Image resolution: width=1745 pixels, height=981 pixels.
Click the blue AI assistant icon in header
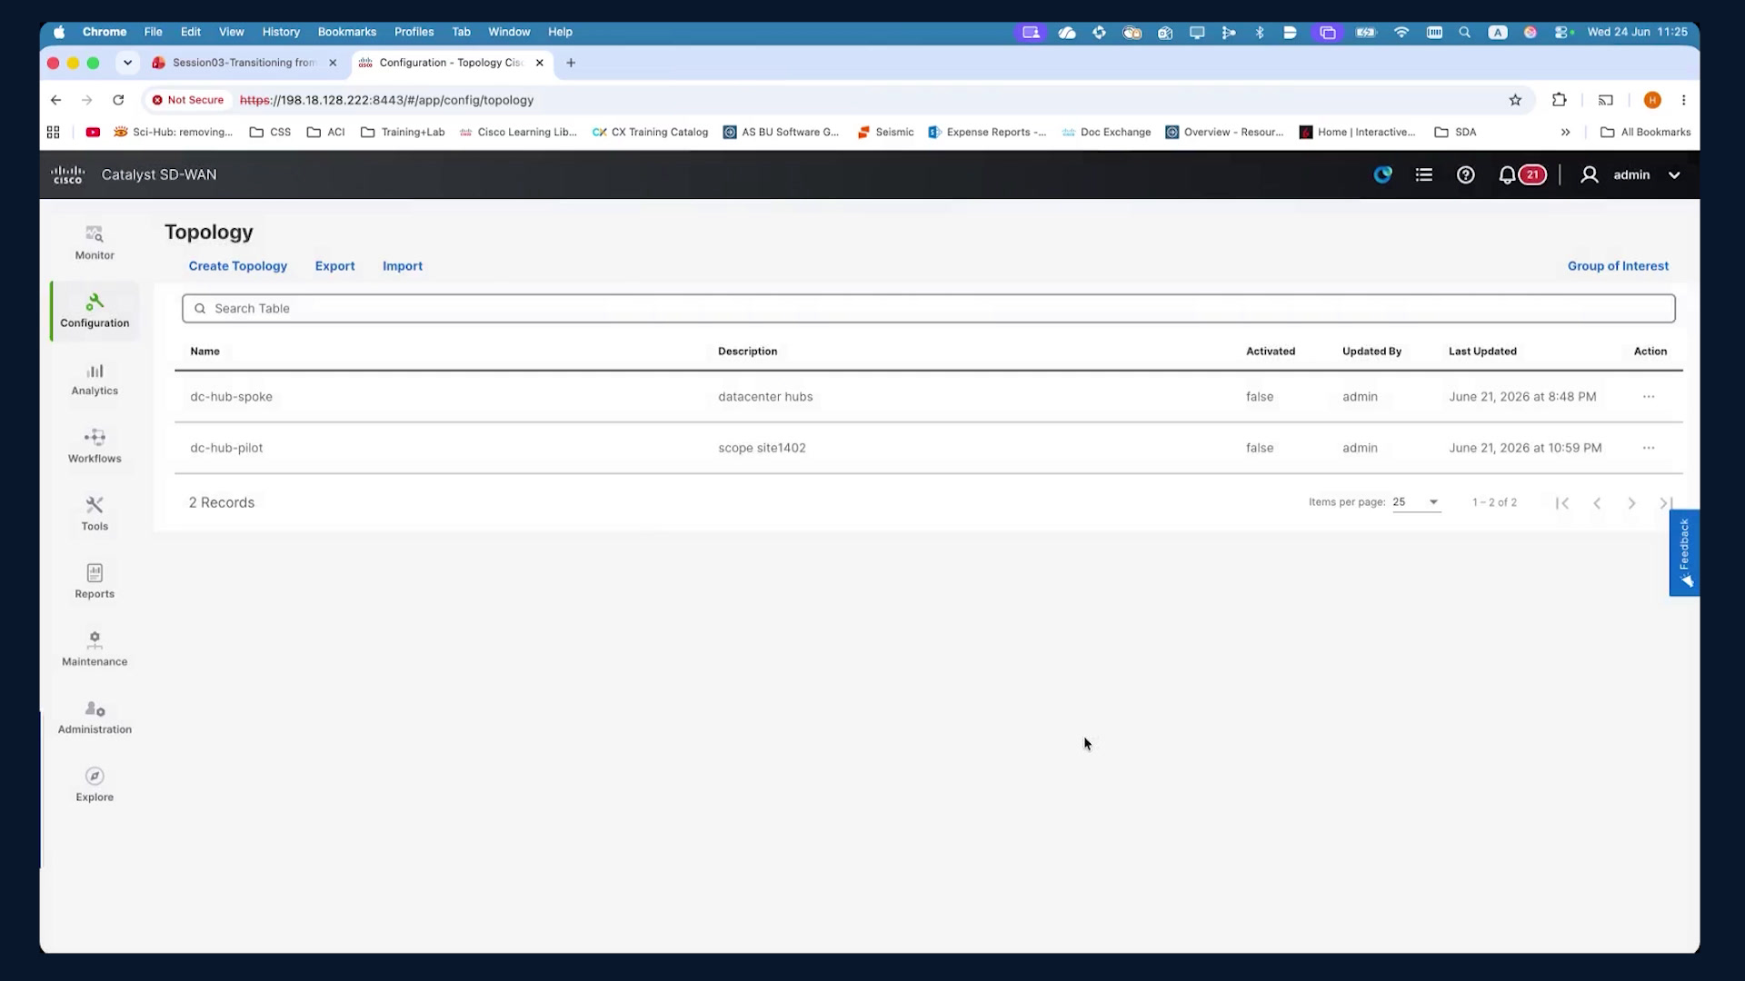point(1382,174)
